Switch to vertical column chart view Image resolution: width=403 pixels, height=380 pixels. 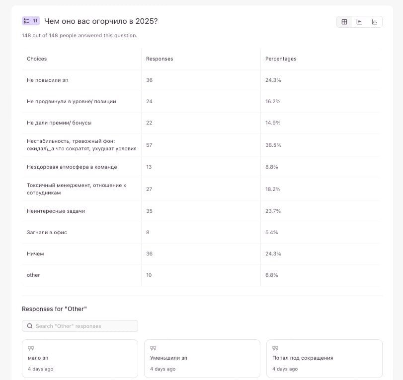pos(374,22)
